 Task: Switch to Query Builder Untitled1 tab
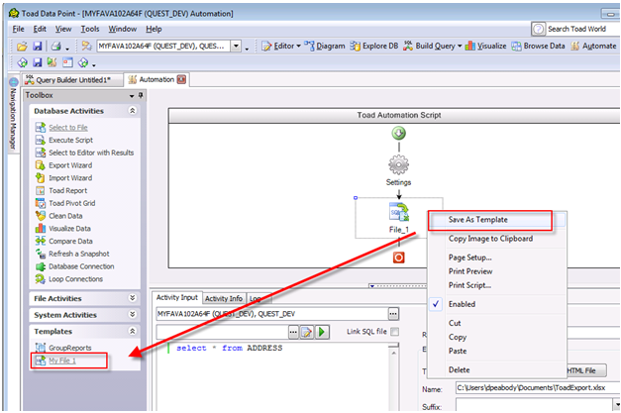click(73, 80)
